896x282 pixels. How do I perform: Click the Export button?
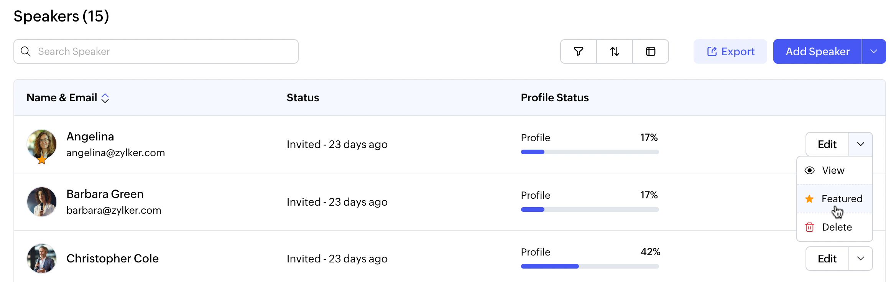(730, 51)
